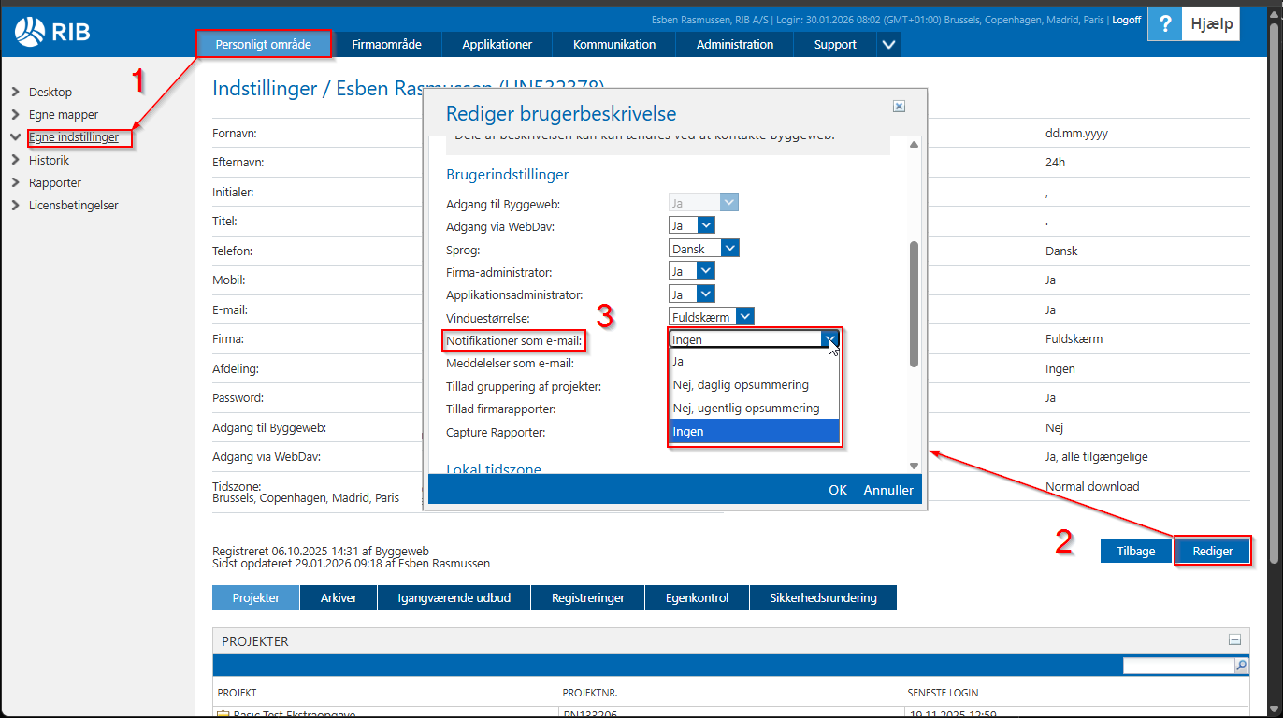Click the magnifier icon in PROJEKTER search
1283x718 pixels.
[1241, 666]
